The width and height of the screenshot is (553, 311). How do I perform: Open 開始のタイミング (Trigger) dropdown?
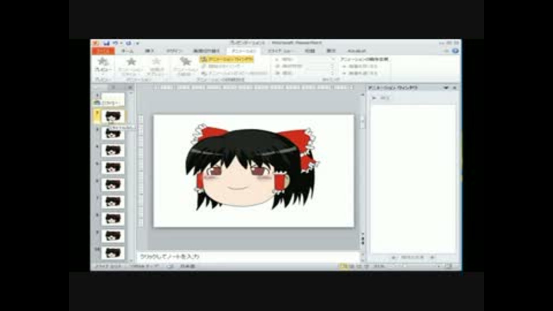(224, 66)
